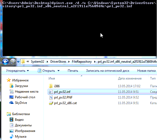The width and height of the screenshot is (157, 140).
Task: Open the Музыка library
Action: [21, 137]
